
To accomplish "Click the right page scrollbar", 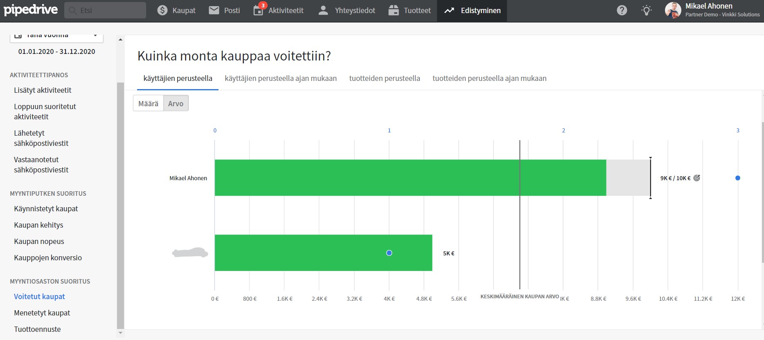I will click(x=762, y=192).
